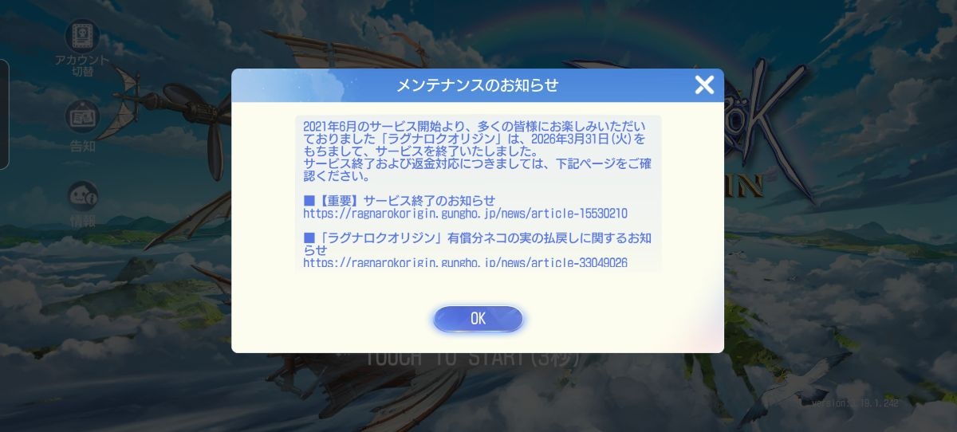Close the maintenance notice with the X
The image size is (957, 432).
[704, 84]
